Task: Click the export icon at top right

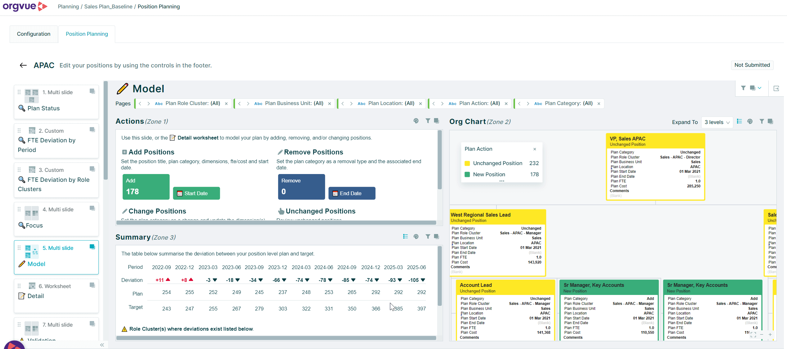Action: (x=776, y=89)
